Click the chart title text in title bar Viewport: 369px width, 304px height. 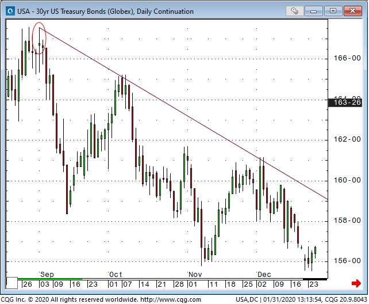point(105,12)
